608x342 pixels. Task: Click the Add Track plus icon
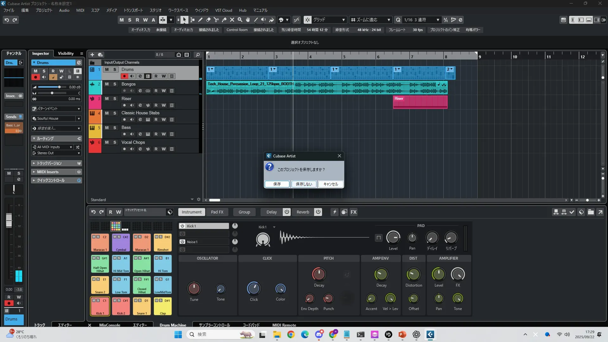coord(92,54)
